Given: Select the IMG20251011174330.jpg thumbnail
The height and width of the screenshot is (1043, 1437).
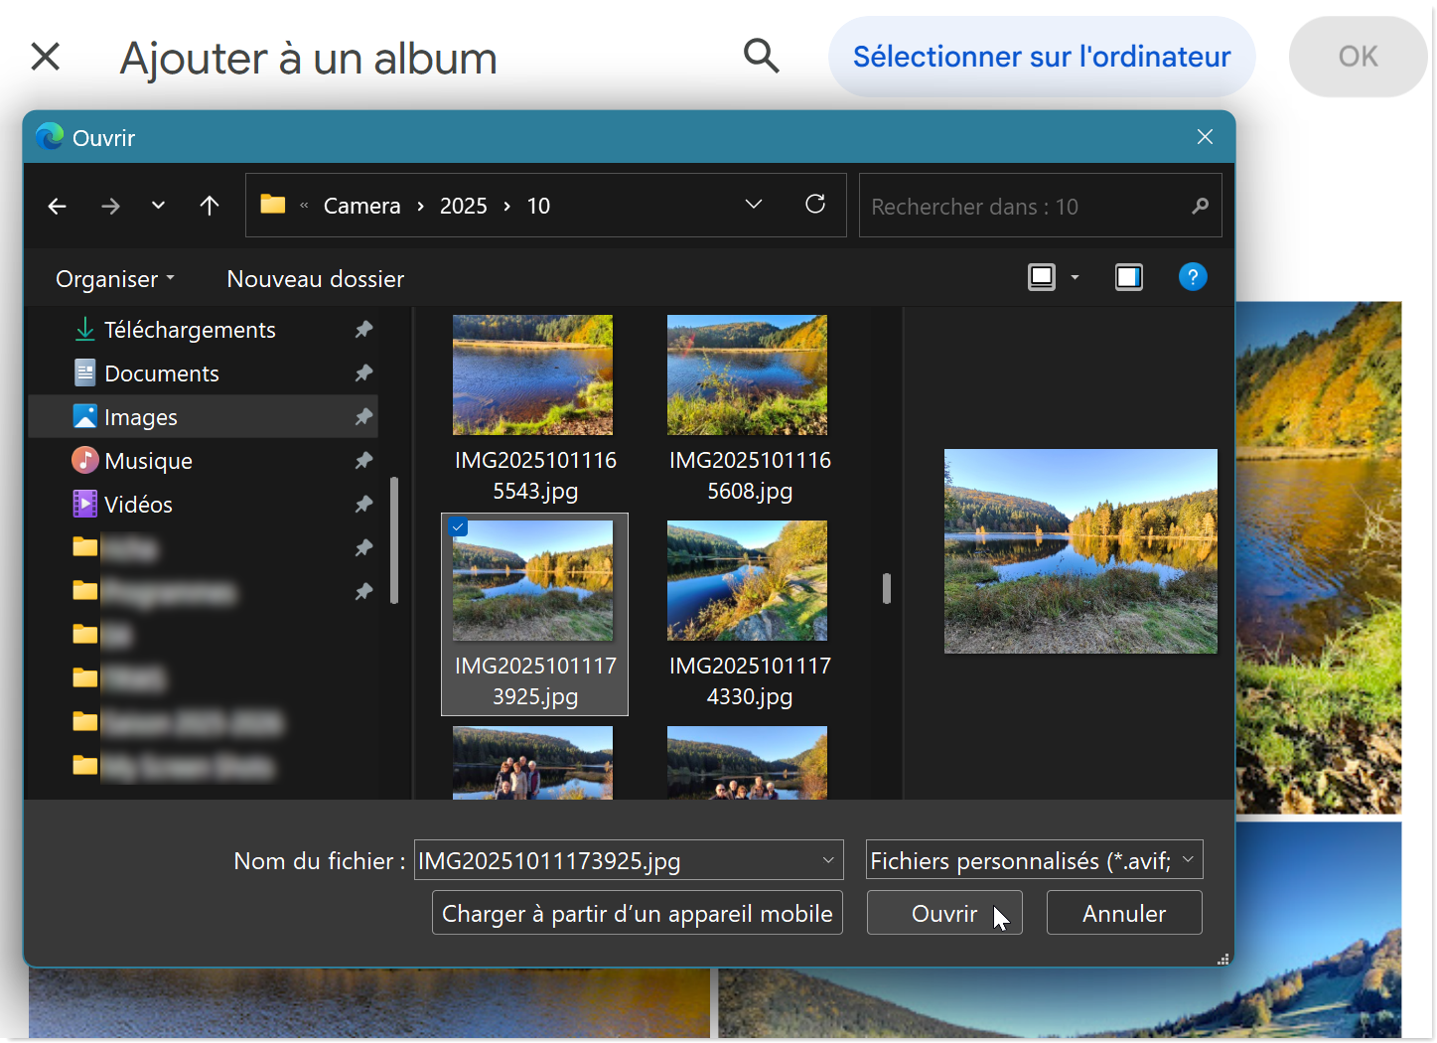Looking at the screenshot, I should tap(747, 581).
